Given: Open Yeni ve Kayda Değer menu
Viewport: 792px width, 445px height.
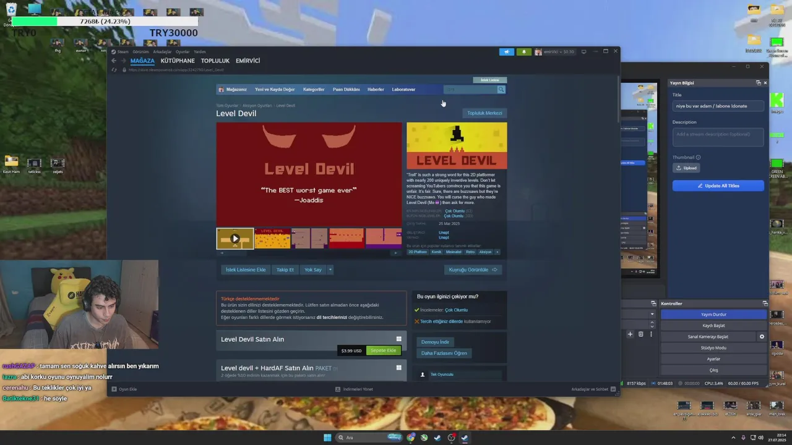Looking at the screenshot, I should (275, 90).
